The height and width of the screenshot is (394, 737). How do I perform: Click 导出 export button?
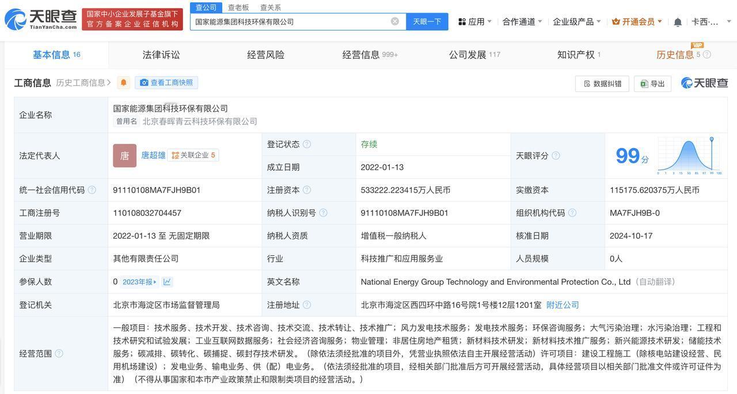coord(652,83)
